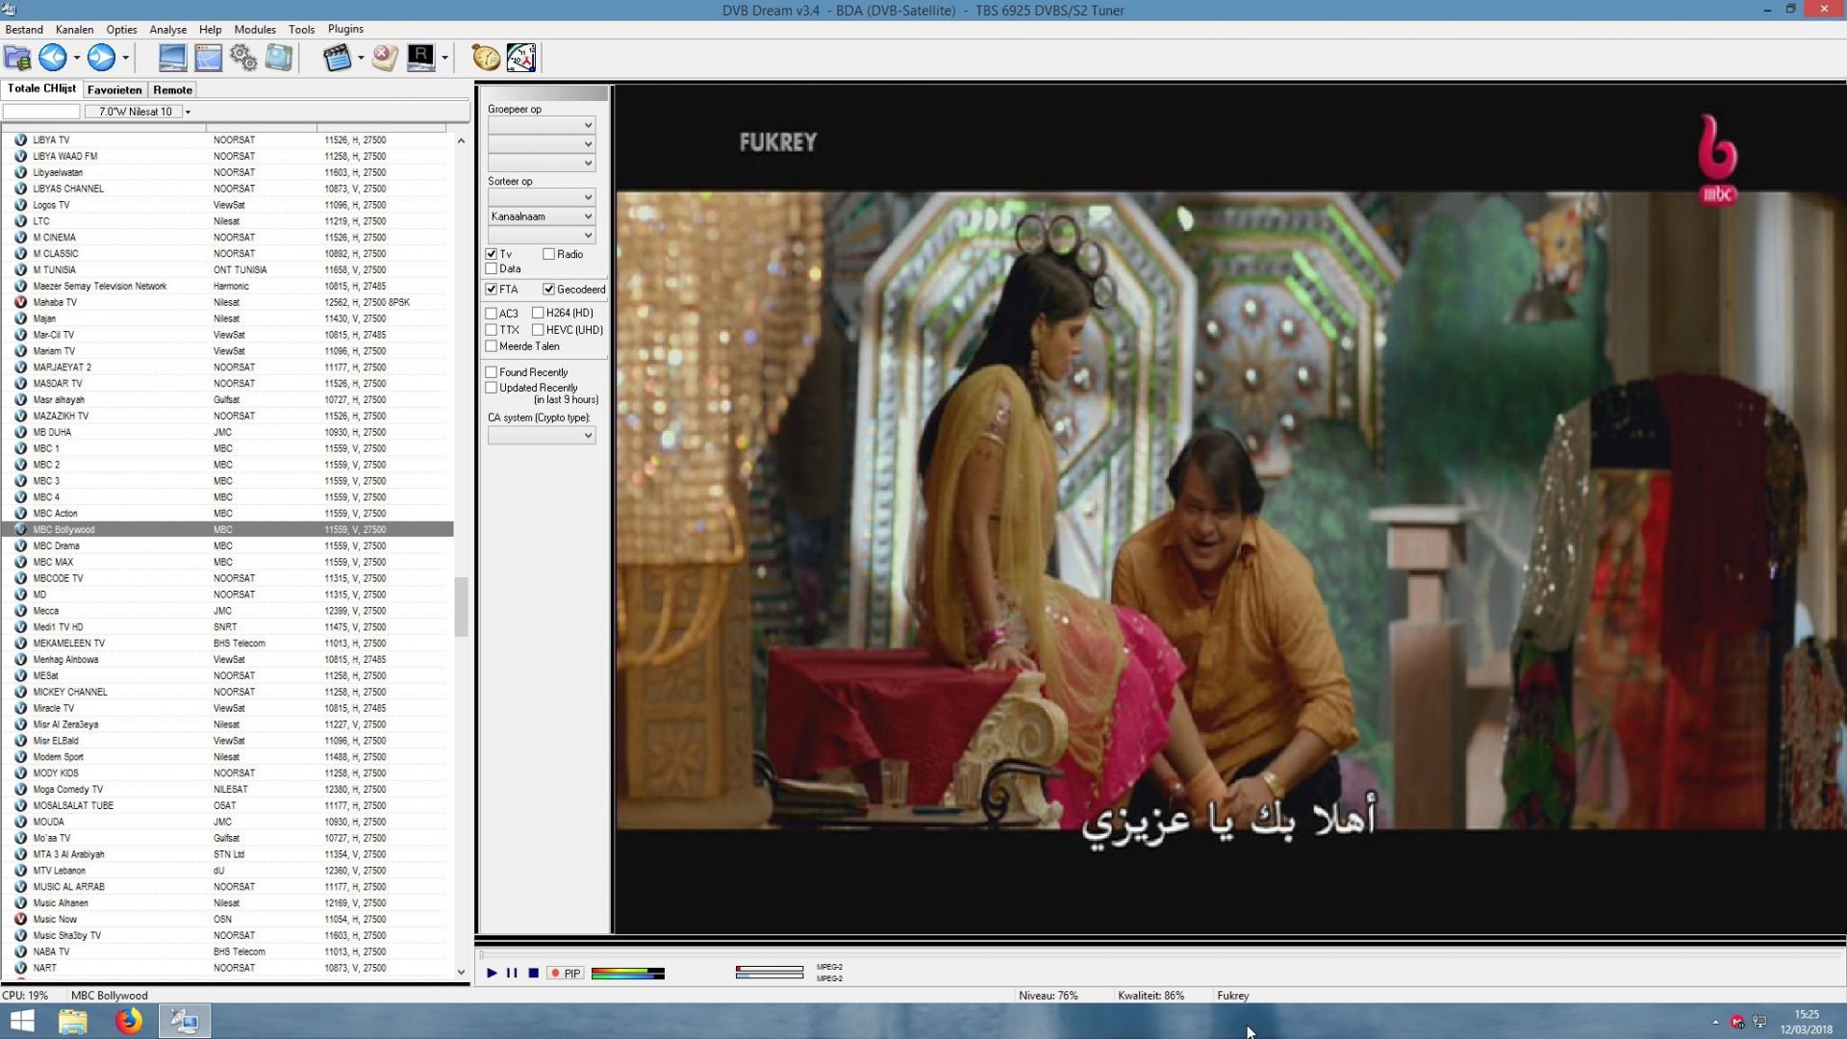Open the Analyse menu
The width and height of the screenshot is (1847, 1039).
click(x=167, y=30)
